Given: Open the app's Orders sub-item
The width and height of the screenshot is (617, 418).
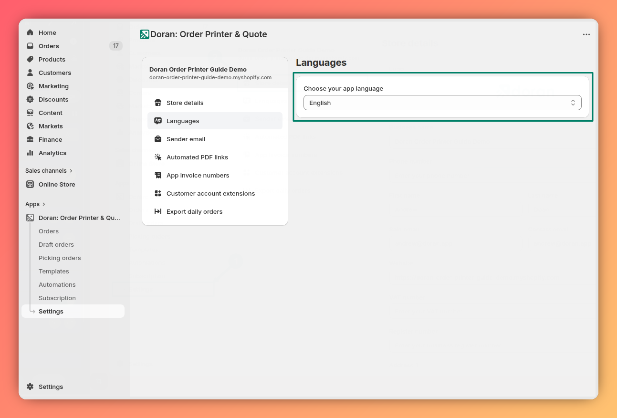Looking at the screenshot, I should 49,231.
